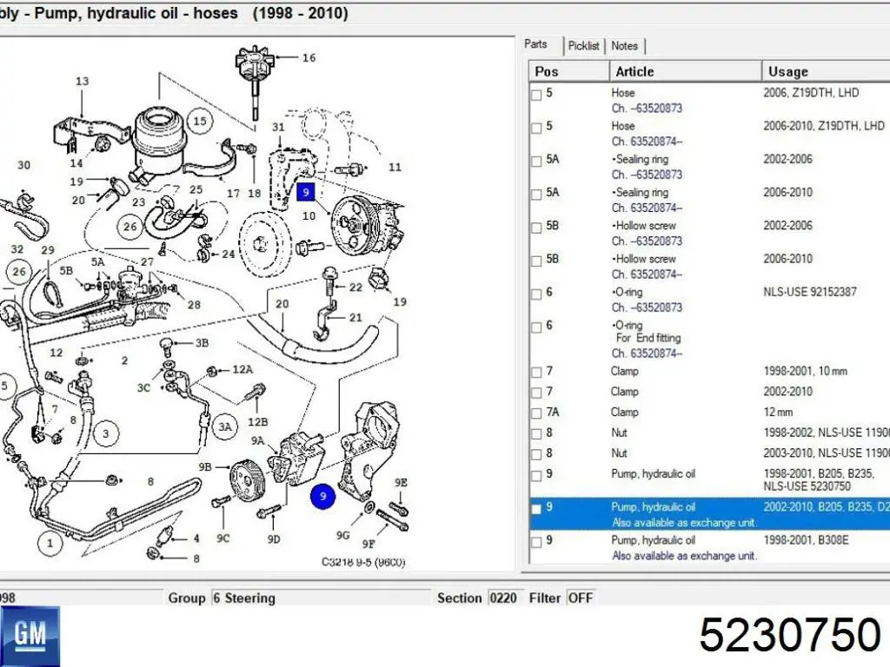Click callout 3B in the diagram
Screen dimensions: 890x667
coord(202,343)
